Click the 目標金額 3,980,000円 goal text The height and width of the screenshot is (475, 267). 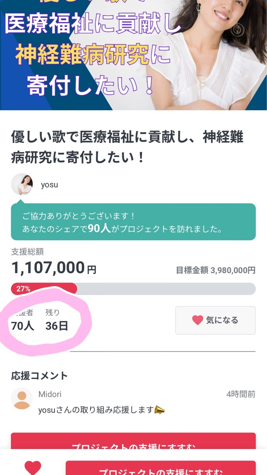point(215,270)
